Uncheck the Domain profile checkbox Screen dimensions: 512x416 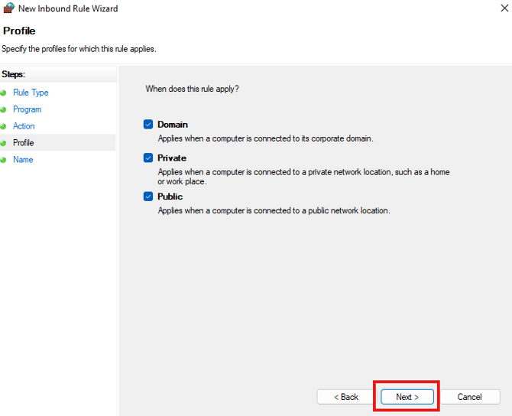tap(148, 125)
